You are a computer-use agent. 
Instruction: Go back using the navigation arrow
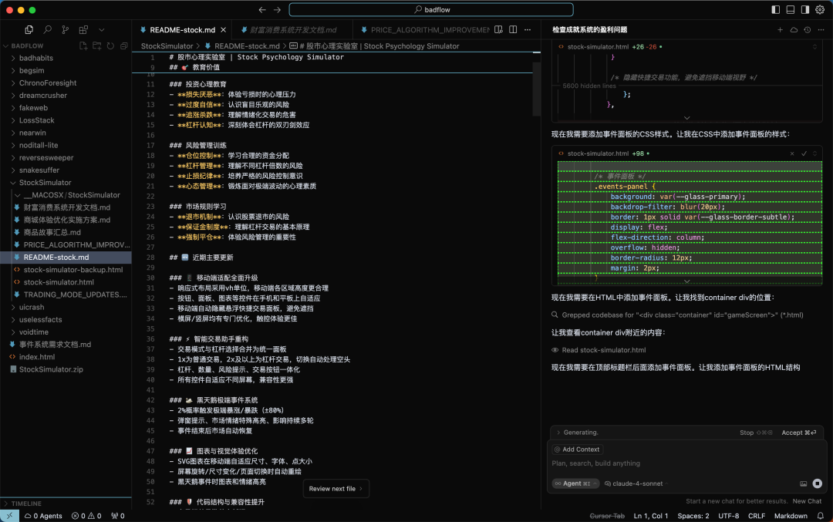point(262,9)
